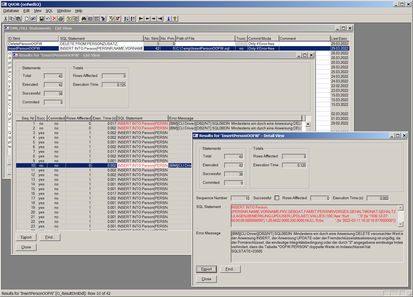The image size is (413, 297).
Task: Jump to first record arrow icon
Action: (141, 19)
